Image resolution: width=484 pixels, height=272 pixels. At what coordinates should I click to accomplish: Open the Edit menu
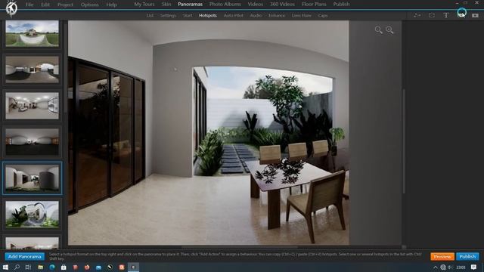(x=45, y=5)
